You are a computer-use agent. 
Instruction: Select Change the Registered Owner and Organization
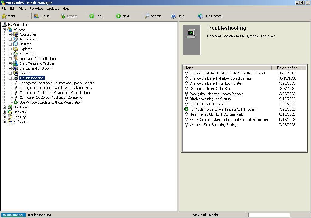point(55,93)
